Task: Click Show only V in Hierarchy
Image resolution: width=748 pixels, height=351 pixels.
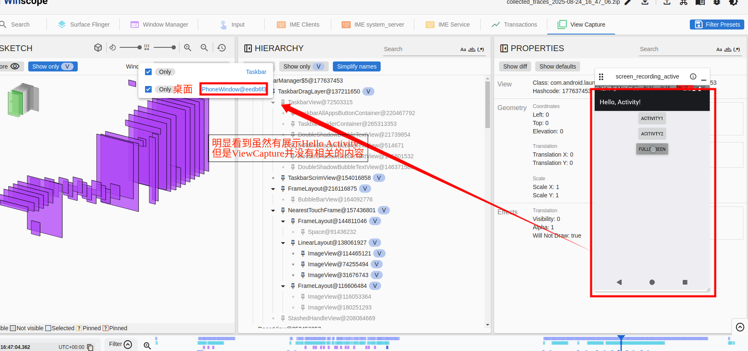Action: pyautogui.click(x=304, y=66)
